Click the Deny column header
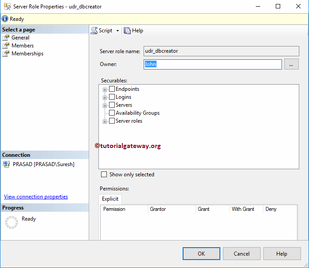 coord(280,209)
